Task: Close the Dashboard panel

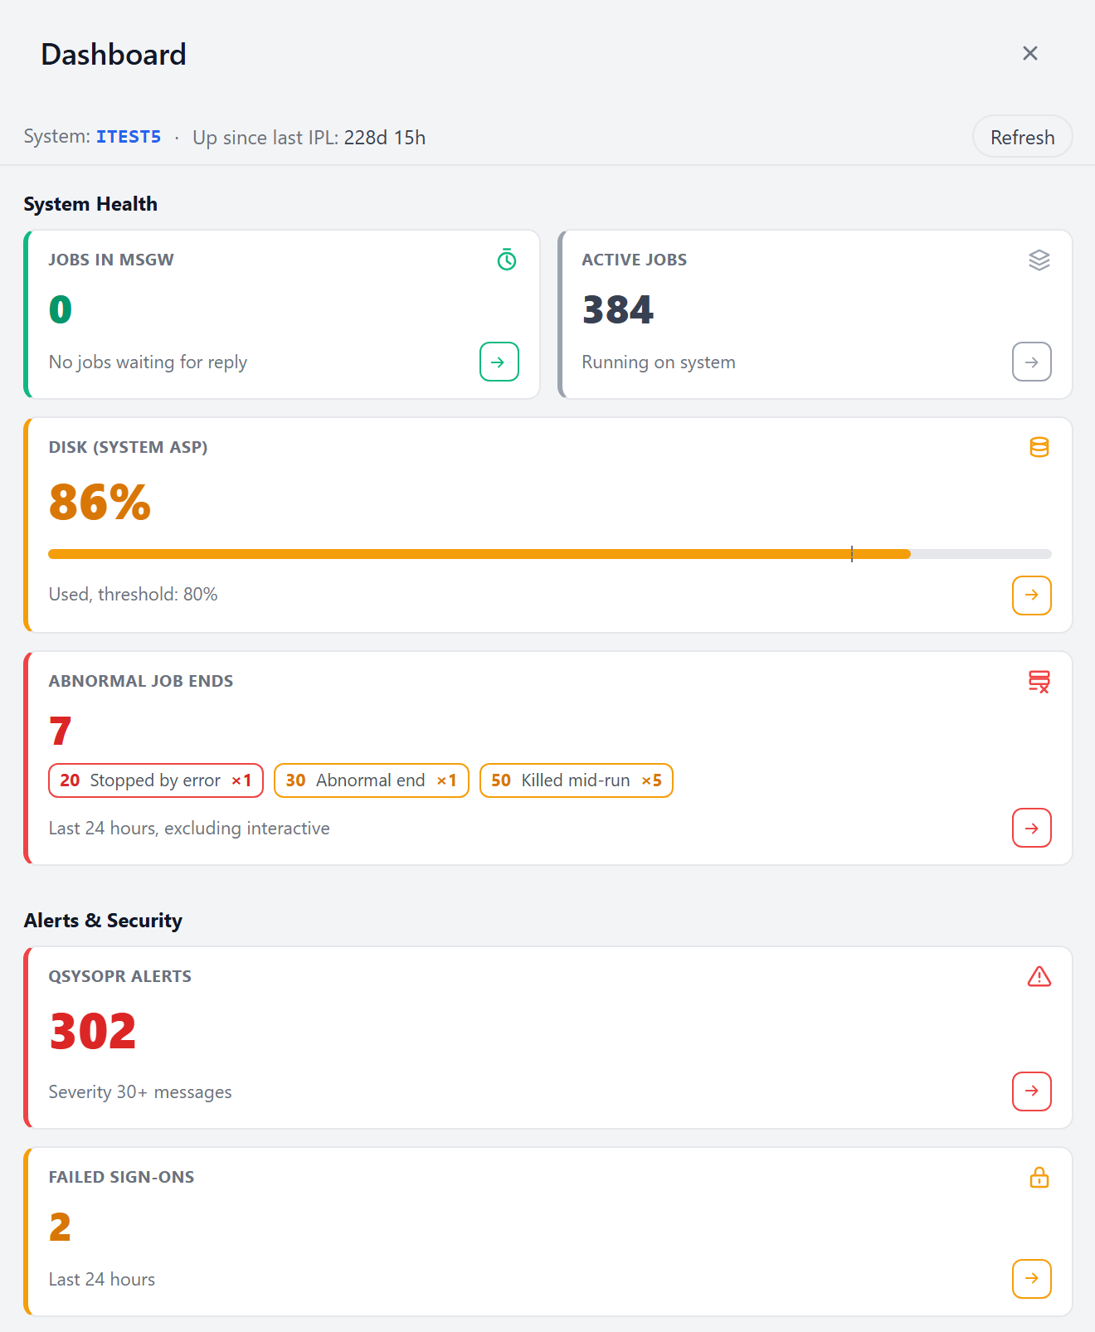Action: click(1030, 53)
